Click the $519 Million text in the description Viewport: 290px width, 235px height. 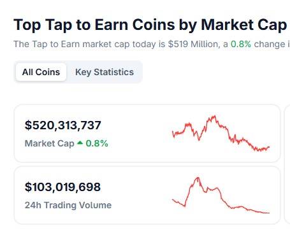click(x=193, y=44)
